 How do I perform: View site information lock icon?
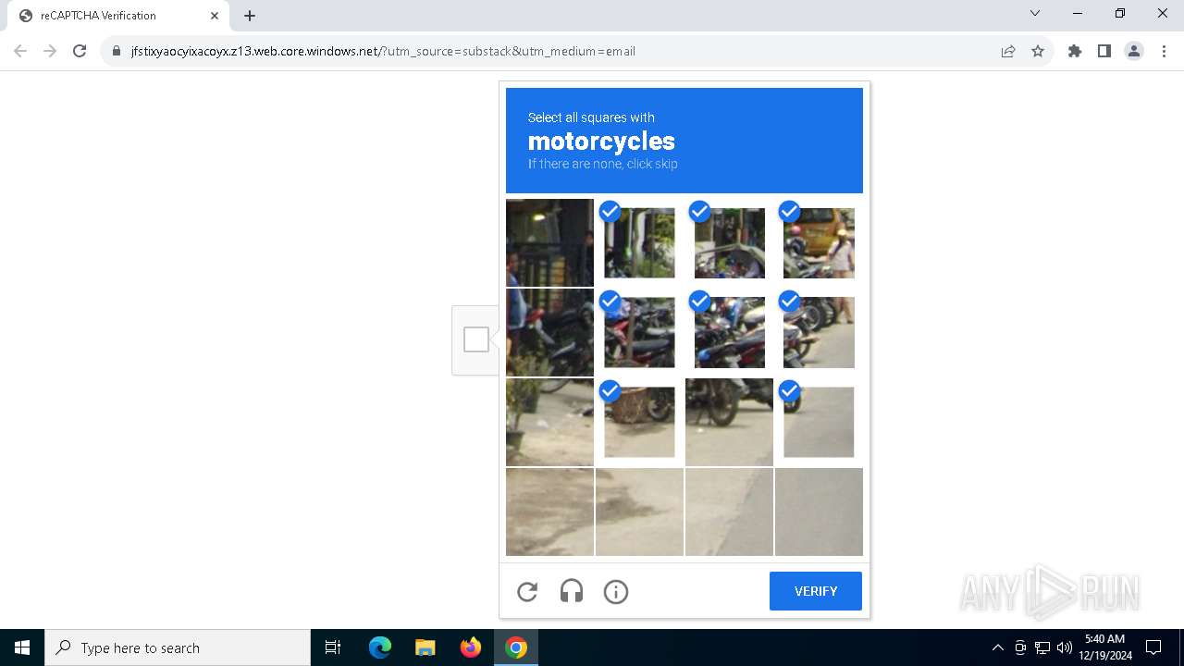point(117,51)
